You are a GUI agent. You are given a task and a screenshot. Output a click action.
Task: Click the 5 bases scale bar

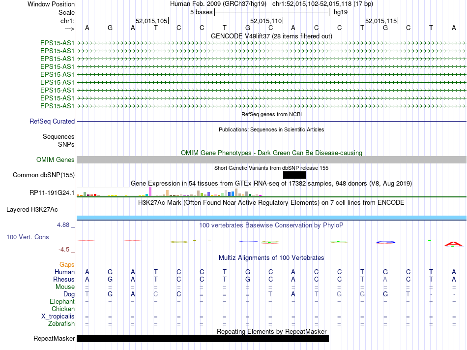(272, 12)
